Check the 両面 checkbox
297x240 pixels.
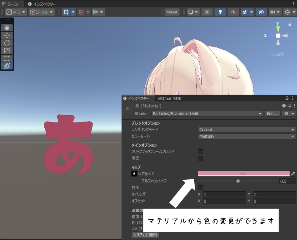(x=200, y=158)
